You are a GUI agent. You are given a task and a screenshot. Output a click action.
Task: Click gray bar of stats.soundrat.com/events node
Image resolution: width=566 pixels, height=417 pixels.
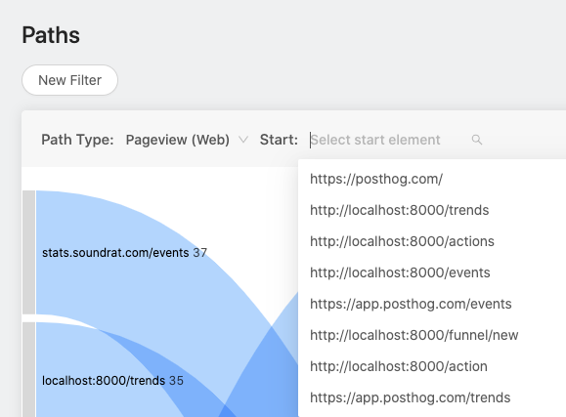29,252
